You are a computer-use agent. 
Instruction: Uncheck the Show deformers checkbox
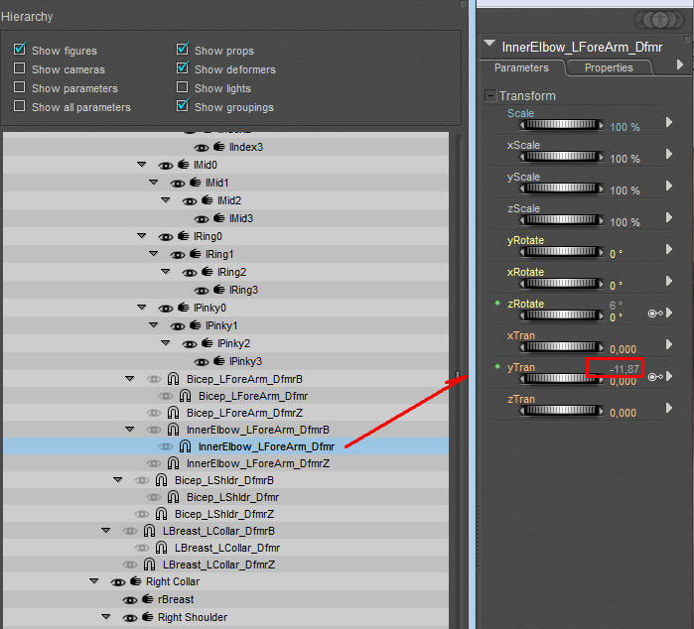point(183,67)
